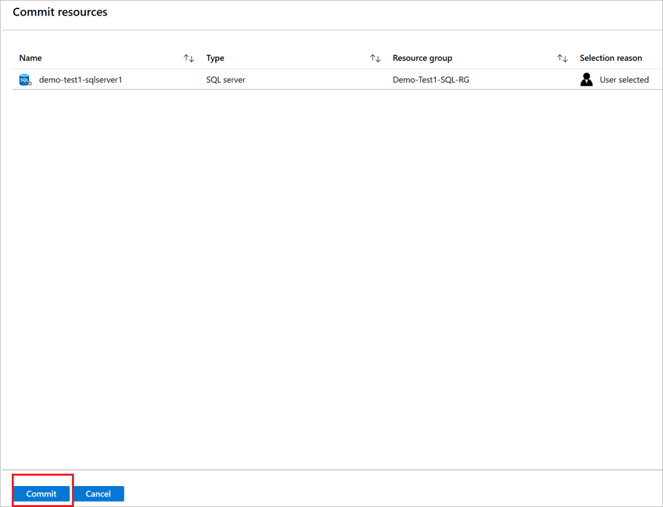Click the down arrow in the Type sort control
663x507 pixels.
click(379, 58)
